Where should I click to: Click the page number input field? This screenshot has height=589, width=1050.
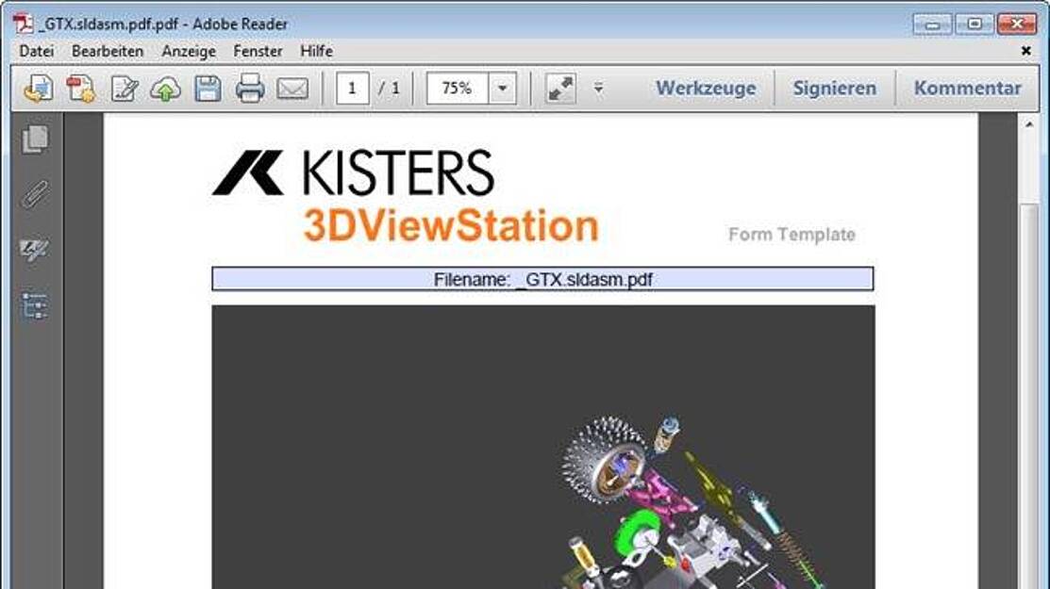click(352, 89)
